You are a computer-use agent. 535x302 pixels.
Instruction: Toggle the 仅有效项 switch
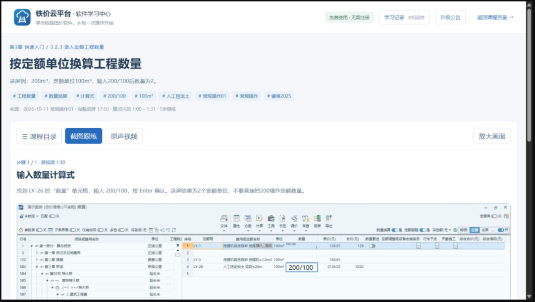click(x=101, y=230)
